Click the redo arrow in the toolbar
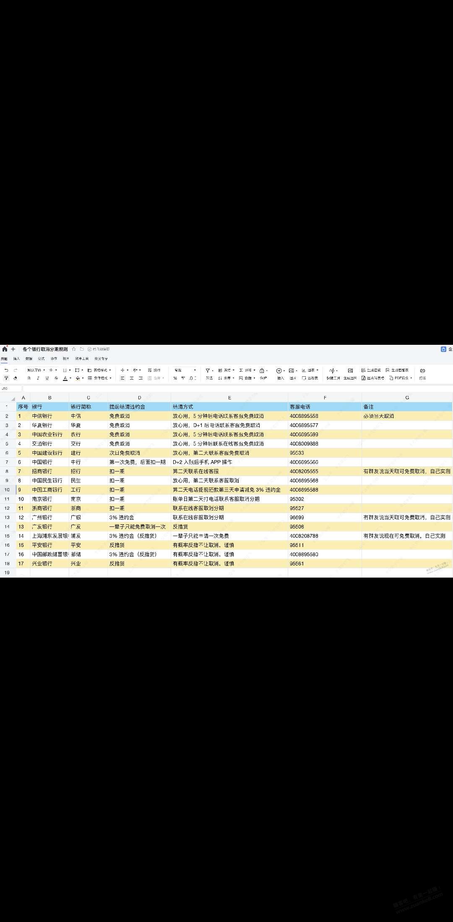Viewport: 453px width, 922px height. tap(16, 370)
